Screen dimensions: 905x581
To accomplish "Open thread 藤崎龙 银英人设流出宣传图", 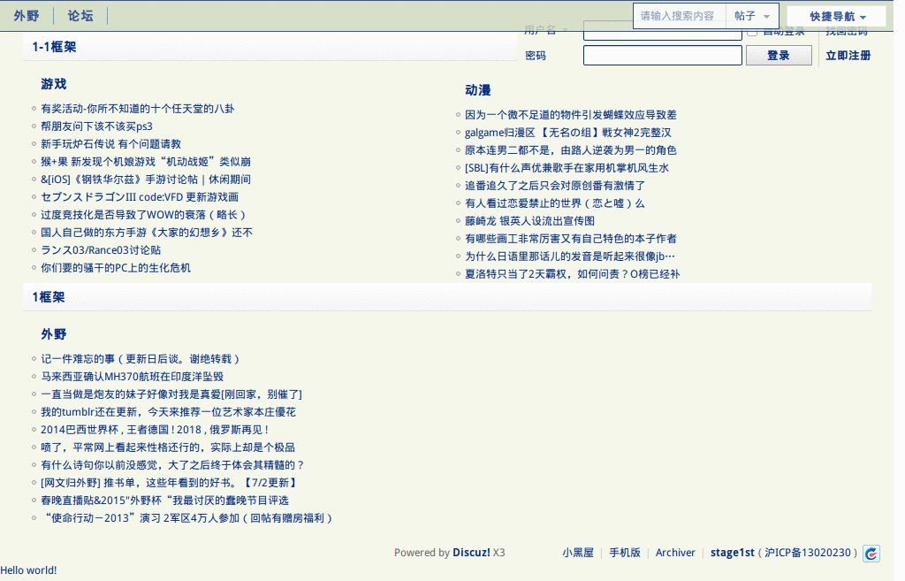I will 530,221.
